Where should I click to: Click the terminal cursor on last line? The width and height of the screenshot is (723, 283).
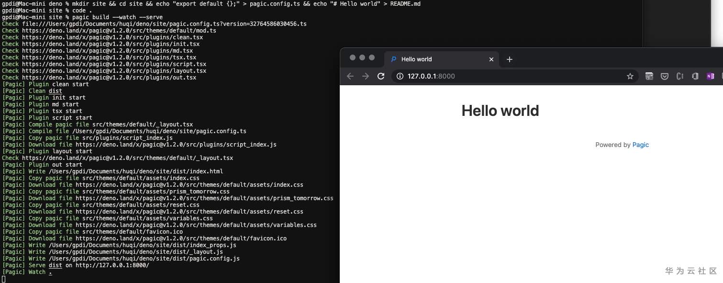[x=4, y=279]
